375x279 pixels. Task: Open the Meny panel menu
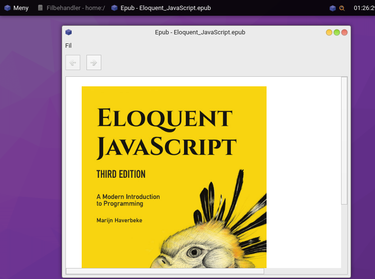pos(17,8)
